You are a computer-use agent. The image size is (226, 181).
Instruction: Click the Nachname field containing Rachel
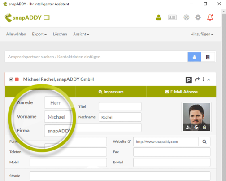120,117
